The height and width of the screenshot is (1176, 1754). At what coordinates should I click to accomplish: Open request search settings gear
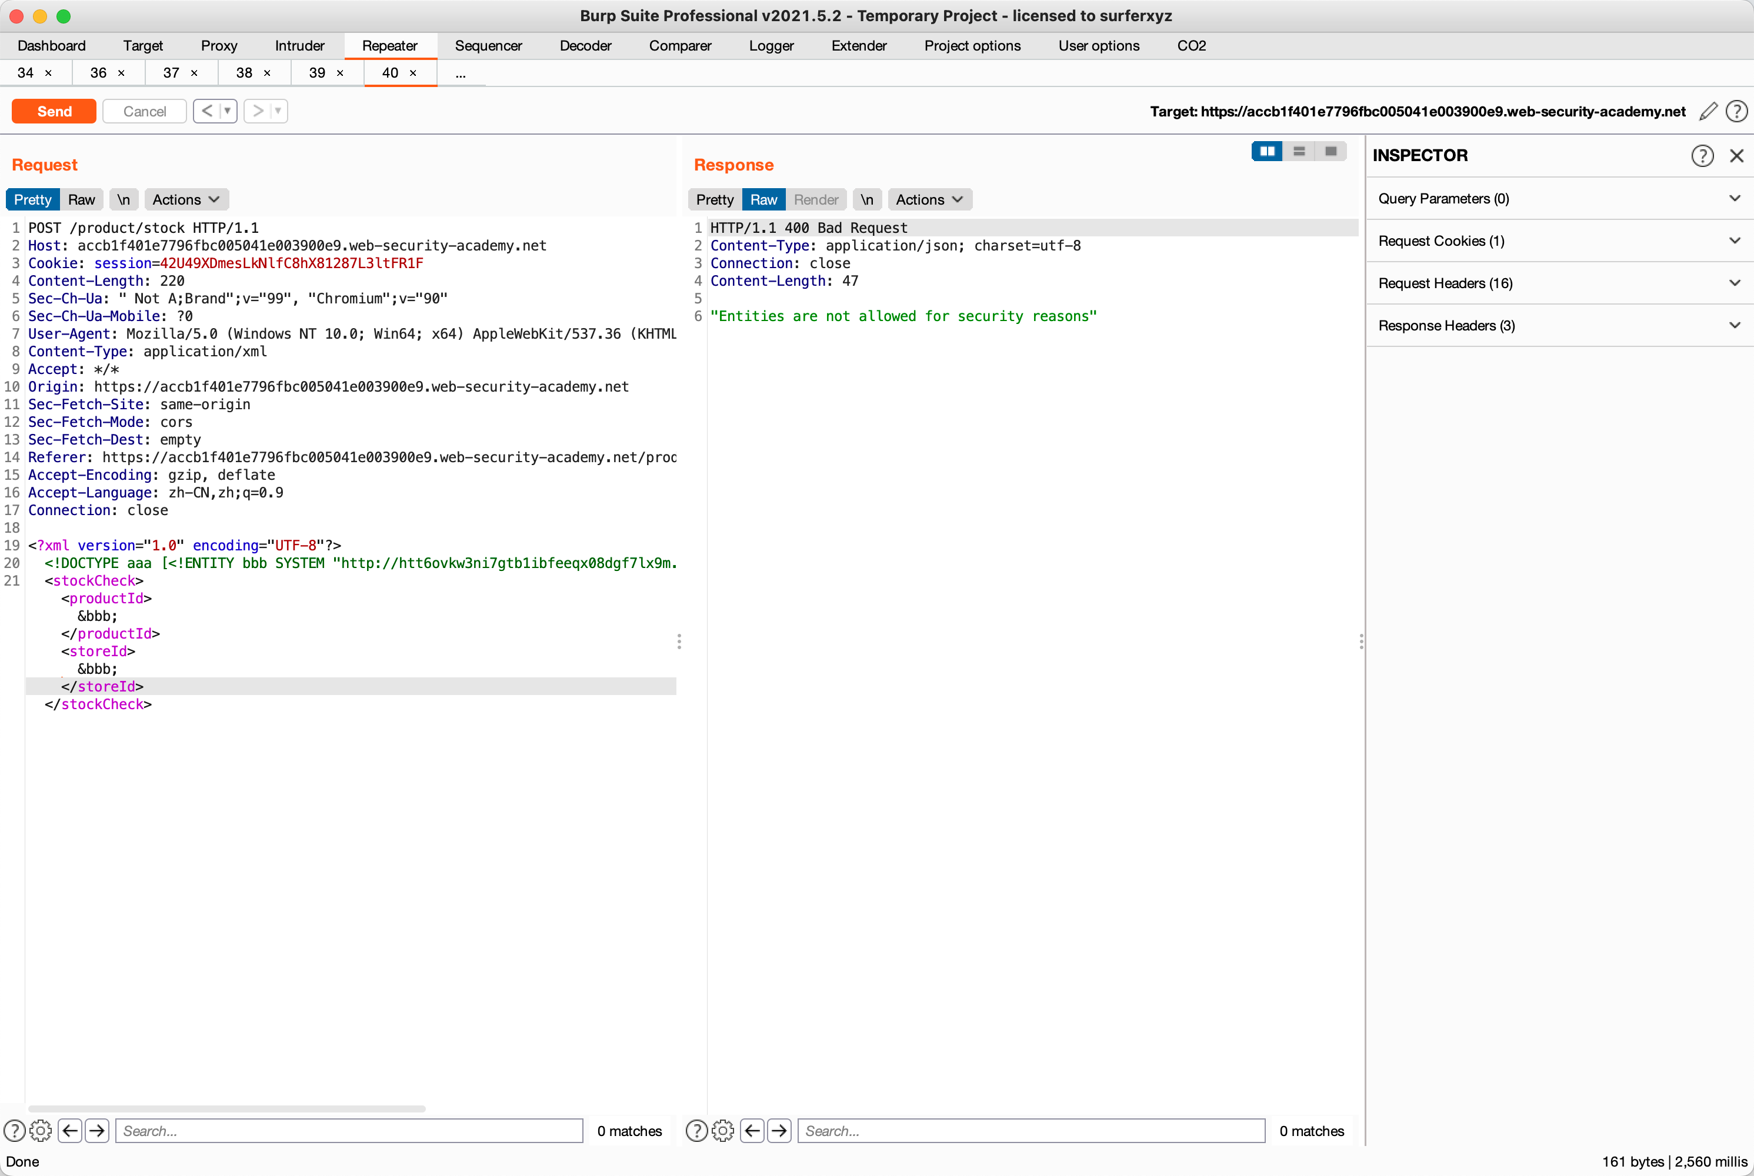click(x=41, y=1130)
